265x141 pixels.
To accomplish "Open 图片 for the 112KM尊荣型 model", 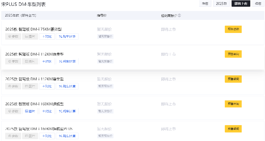I will 30,86.
